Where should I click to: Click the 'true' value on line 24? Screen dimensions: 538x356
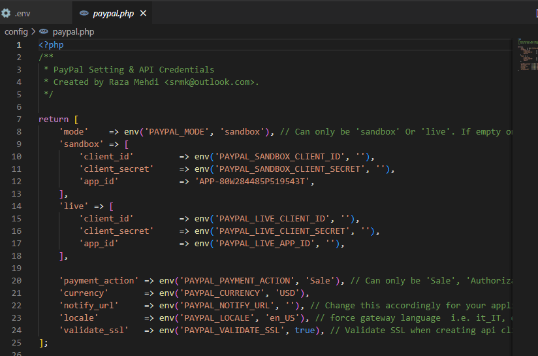point(305,331)
